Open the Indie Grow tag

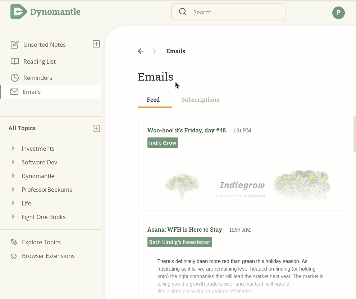[163, 143]
